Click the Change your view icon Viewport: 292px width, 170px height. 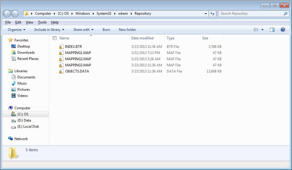tap(256, 30)
